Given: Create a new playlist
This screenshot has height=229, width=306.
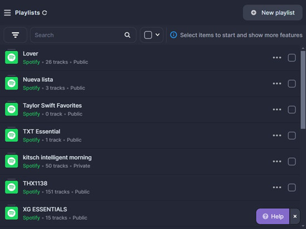Looking at the screenshot, I should point(273,13).
